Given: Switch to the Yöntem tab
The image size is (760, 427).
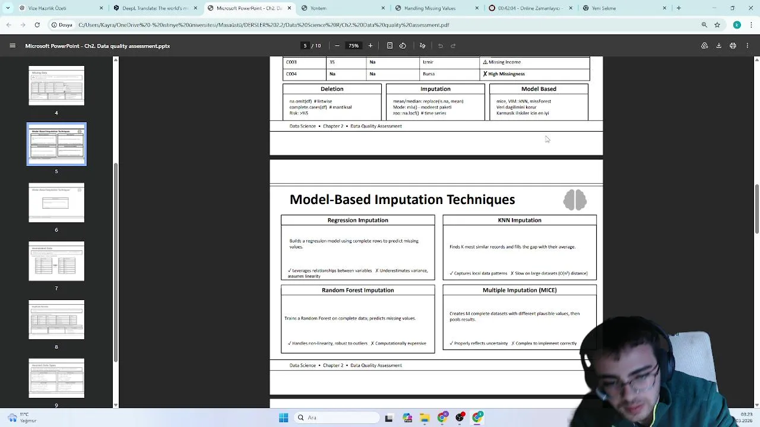Looking at the screenshot, I should point(343,8).
